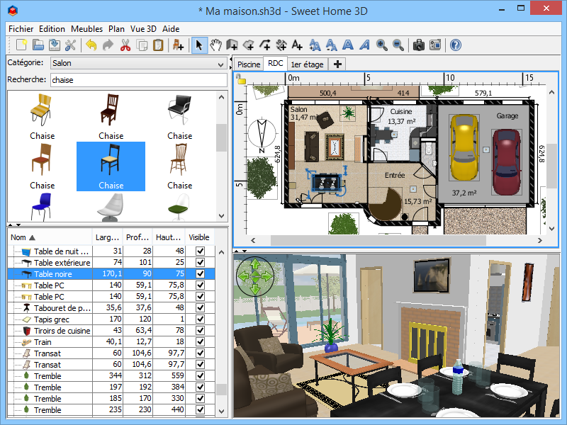Activate the Create walls tool
The height and width of the screenshot is (425, 567).
[x=232, y=45]
